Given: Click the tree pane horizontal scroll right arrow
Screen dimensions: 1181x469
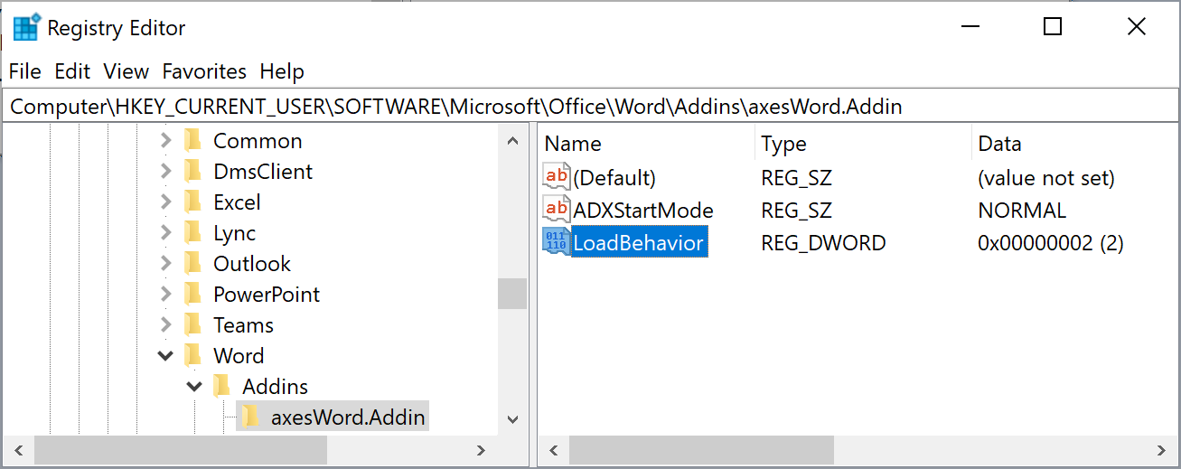Looking at the screenshot, I should tap(483, 450).
